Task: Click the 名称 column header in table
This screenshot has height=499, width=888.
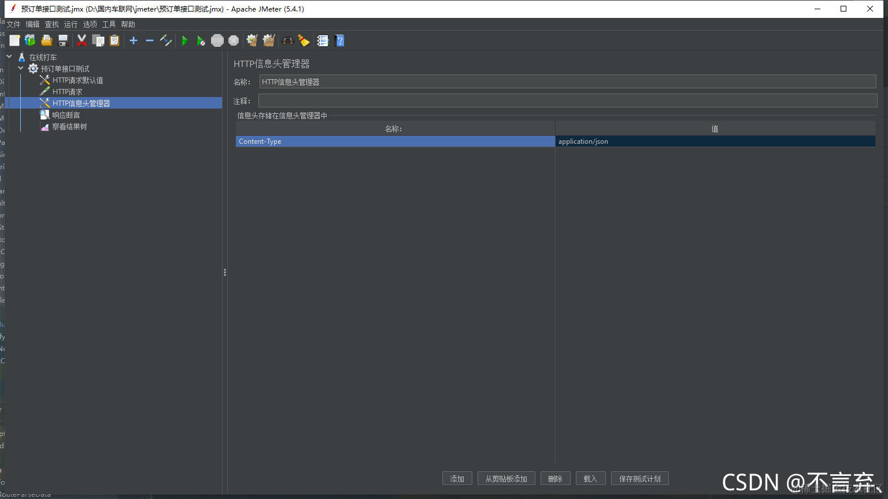Action: (395, 129)
